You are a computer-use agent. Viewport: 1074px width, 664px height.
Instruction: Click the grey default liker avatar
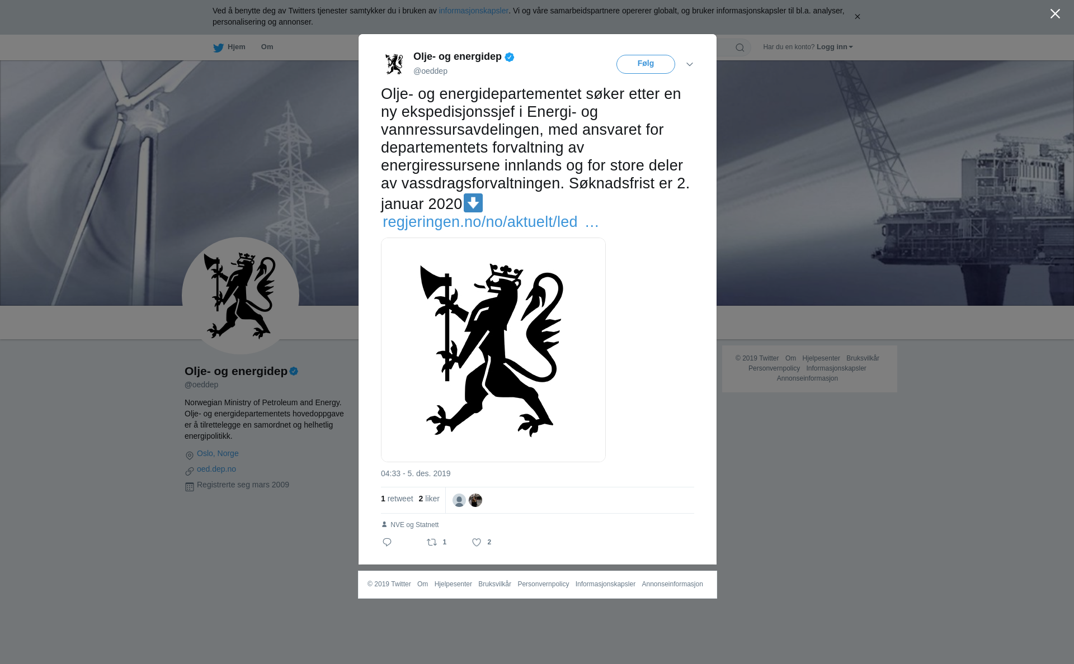459,500
